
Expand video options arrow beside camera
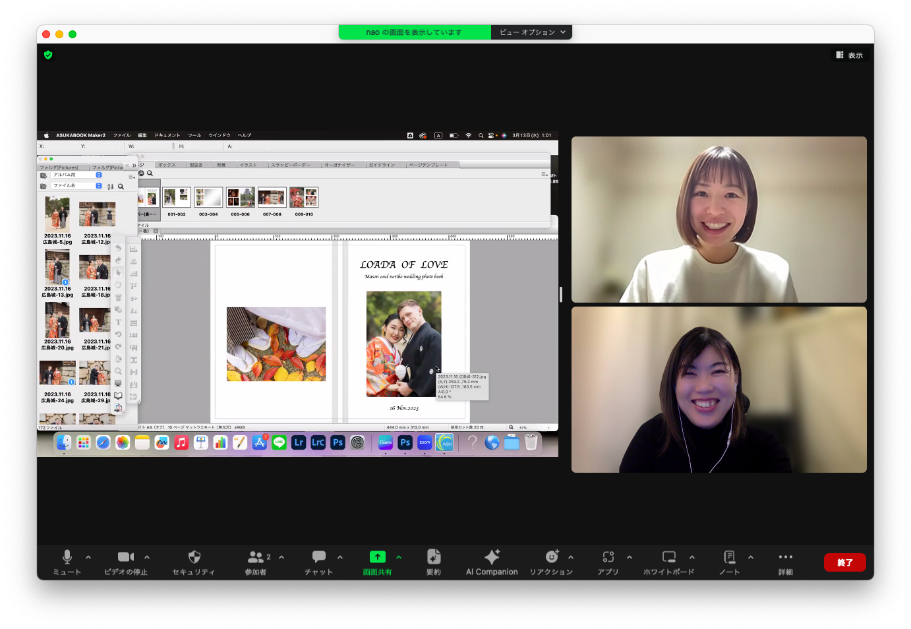coord(147,557)
